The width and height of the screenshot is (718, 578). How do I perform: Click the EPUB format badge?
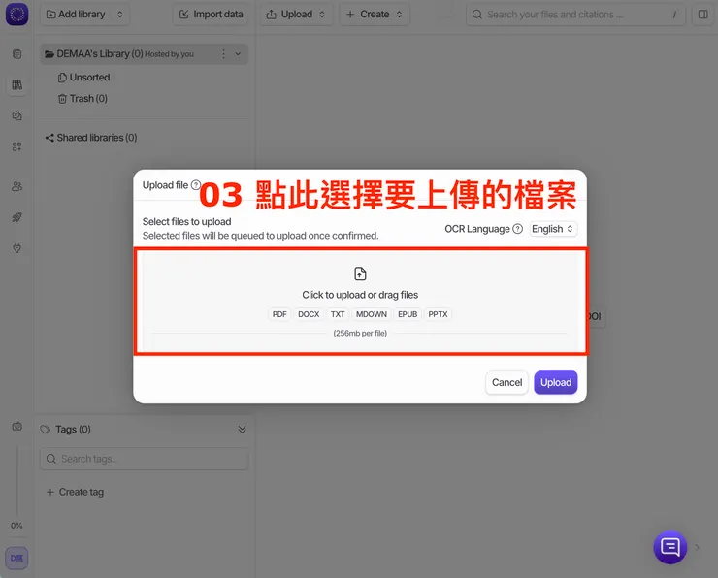(408, 314)
